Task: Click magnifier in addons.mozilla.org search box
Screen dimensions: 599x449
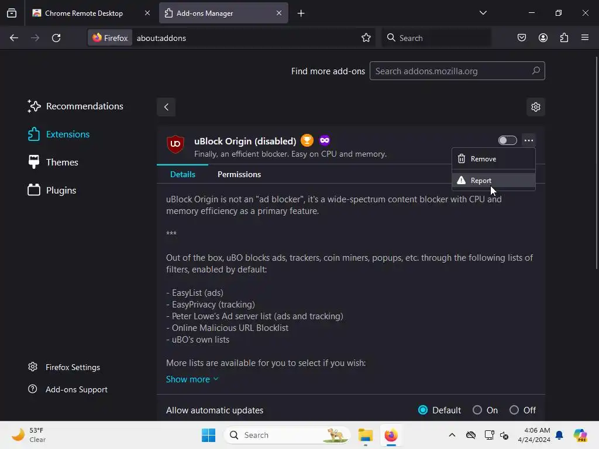Action: pos(536,71)
